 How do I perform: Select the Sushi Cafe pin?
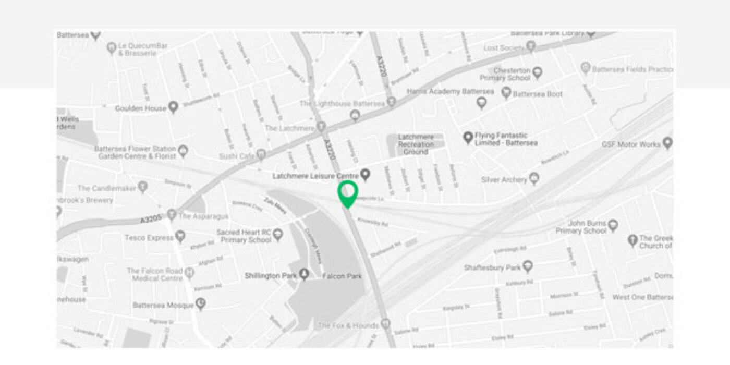[261, 154]
